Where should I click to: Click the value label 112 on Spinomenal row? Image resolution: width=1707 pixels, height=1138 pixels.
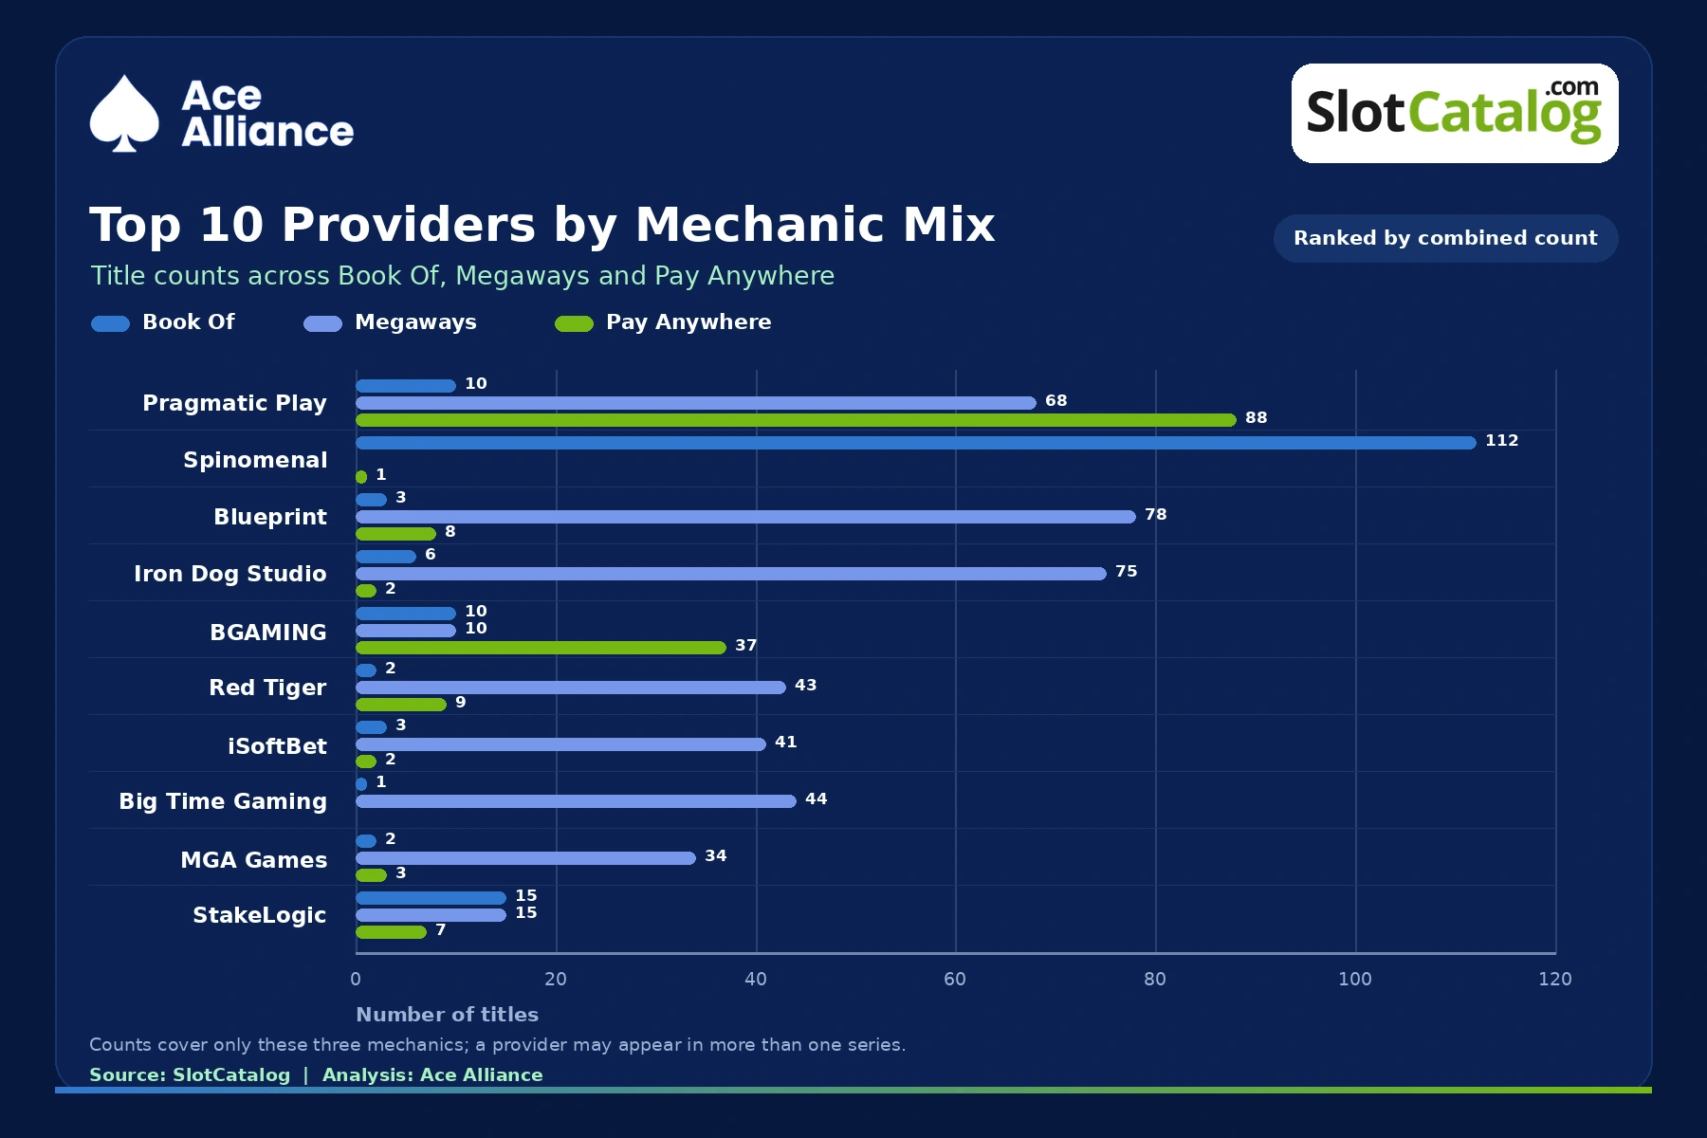click(x=1501, y=441)
